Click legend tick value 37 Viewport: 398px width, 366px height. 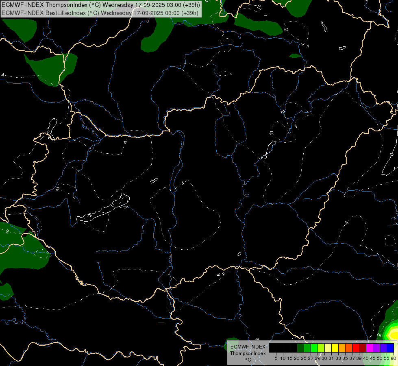click(x=352, y=358)
